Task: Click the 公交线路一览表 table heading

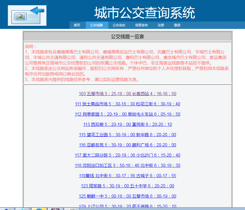Action: (x=127, y=37)
